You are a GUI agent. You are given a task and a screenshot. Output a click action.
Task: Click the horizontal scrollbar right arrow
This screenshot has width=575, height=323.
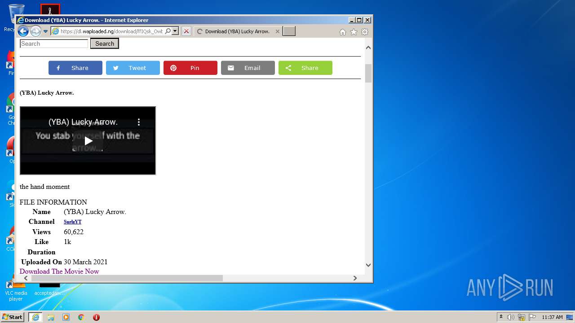pos(355,278)
